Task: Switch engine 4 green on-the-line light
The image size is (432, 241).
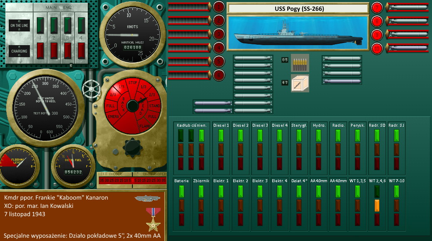Action: (x=81, y=24)
